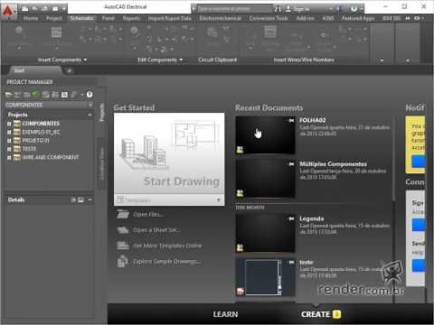Click the Open Files... link

coord(148,214)
